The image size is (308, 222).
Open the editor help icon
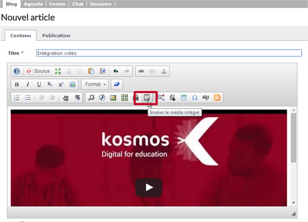point(17,71)
